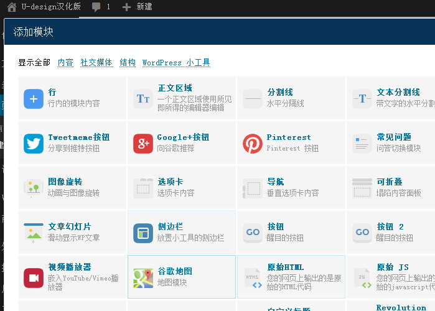Click the 正文区域 module title
The width and height of the screenshot is (435, 311).
(175, 88)
